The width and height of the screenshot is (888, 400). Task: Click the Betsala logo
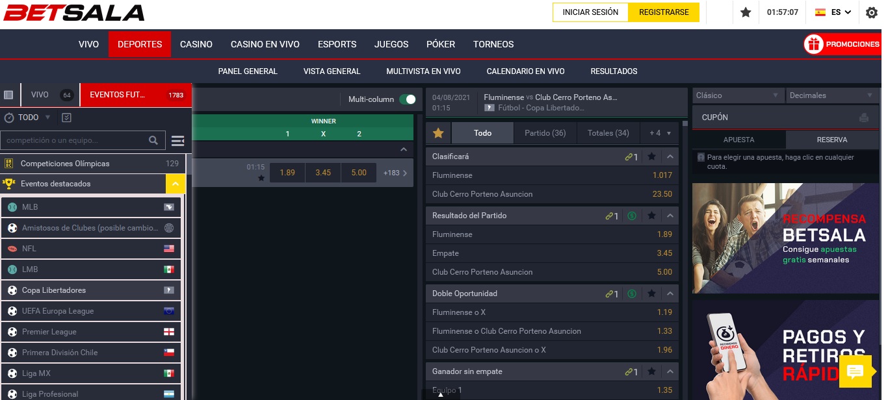coord(74,13)
